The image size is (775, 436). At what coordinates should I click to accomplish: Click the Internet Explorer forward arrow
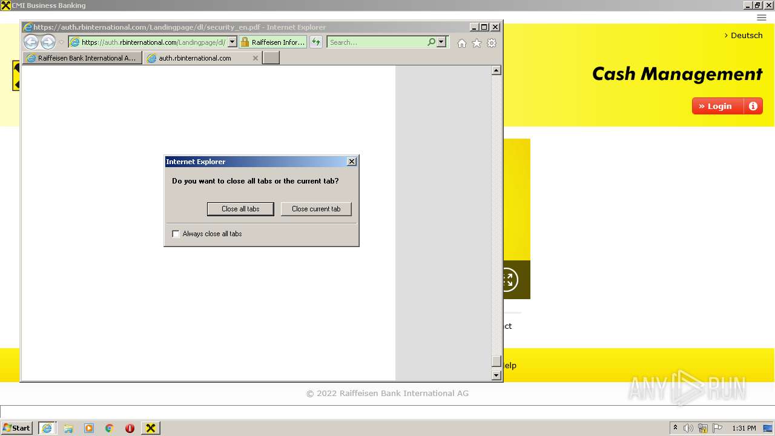coord(48,42)
